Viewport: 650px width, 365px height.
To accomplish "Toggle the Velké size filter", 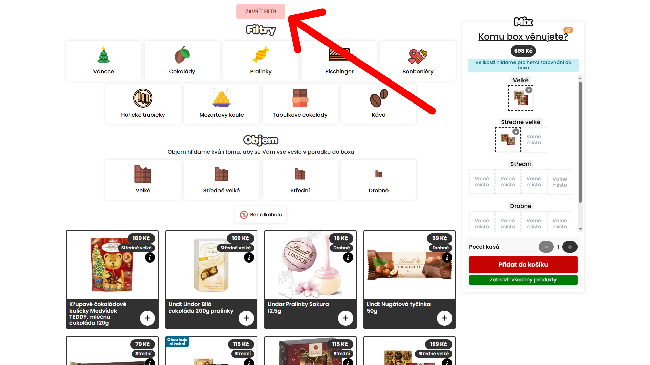I will pos(143,180).
